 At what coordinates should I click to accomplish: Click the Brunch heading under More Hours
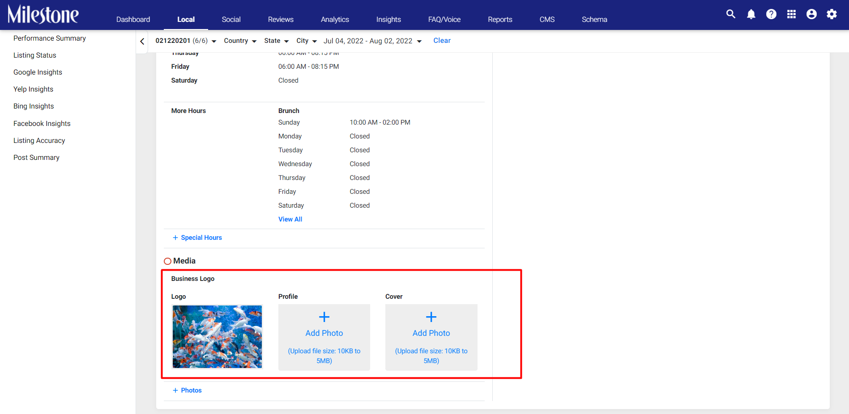(x=289, y=111)
